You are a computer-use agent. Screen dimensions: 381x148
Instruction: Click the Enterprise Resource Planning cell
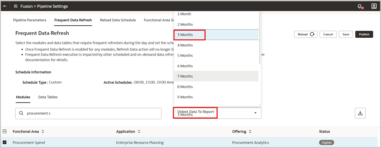point(140,143)
